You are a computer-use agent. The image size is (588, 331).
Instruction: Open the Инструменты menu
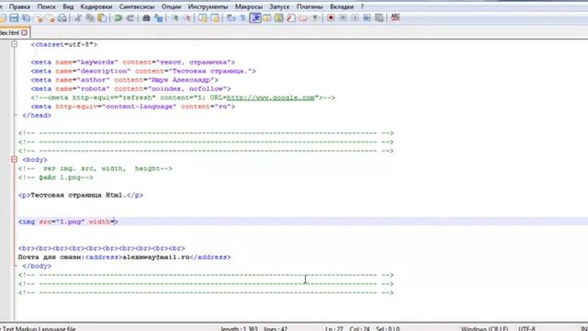(208, 6)
